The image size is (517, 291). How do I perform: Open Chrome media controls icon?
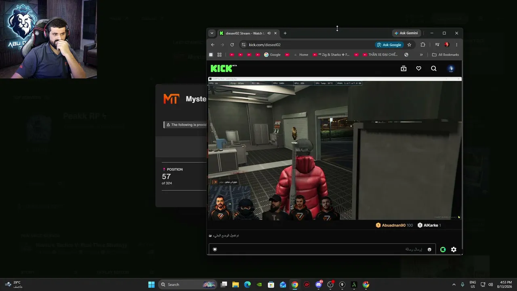[x=437, y=45]
